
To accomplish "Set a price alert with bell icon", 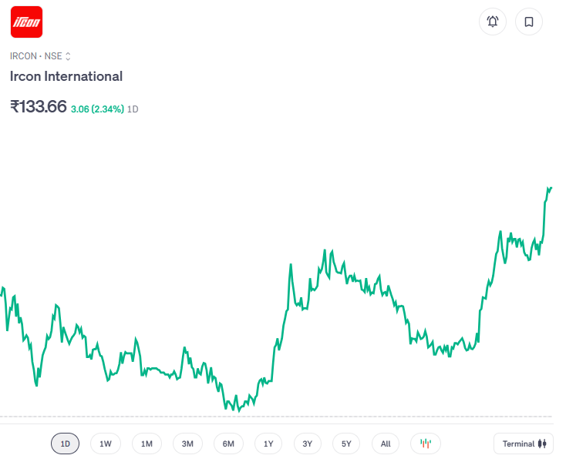I will [x=493, y=22].
